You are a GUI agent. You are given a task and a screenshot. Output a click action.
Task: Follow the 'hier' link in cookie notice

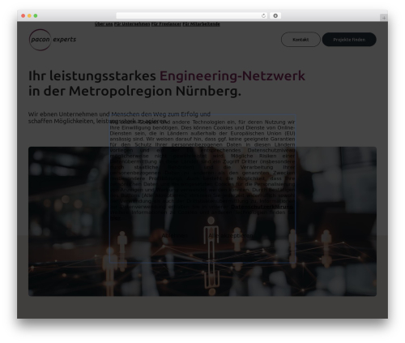(x=115, y=218)
